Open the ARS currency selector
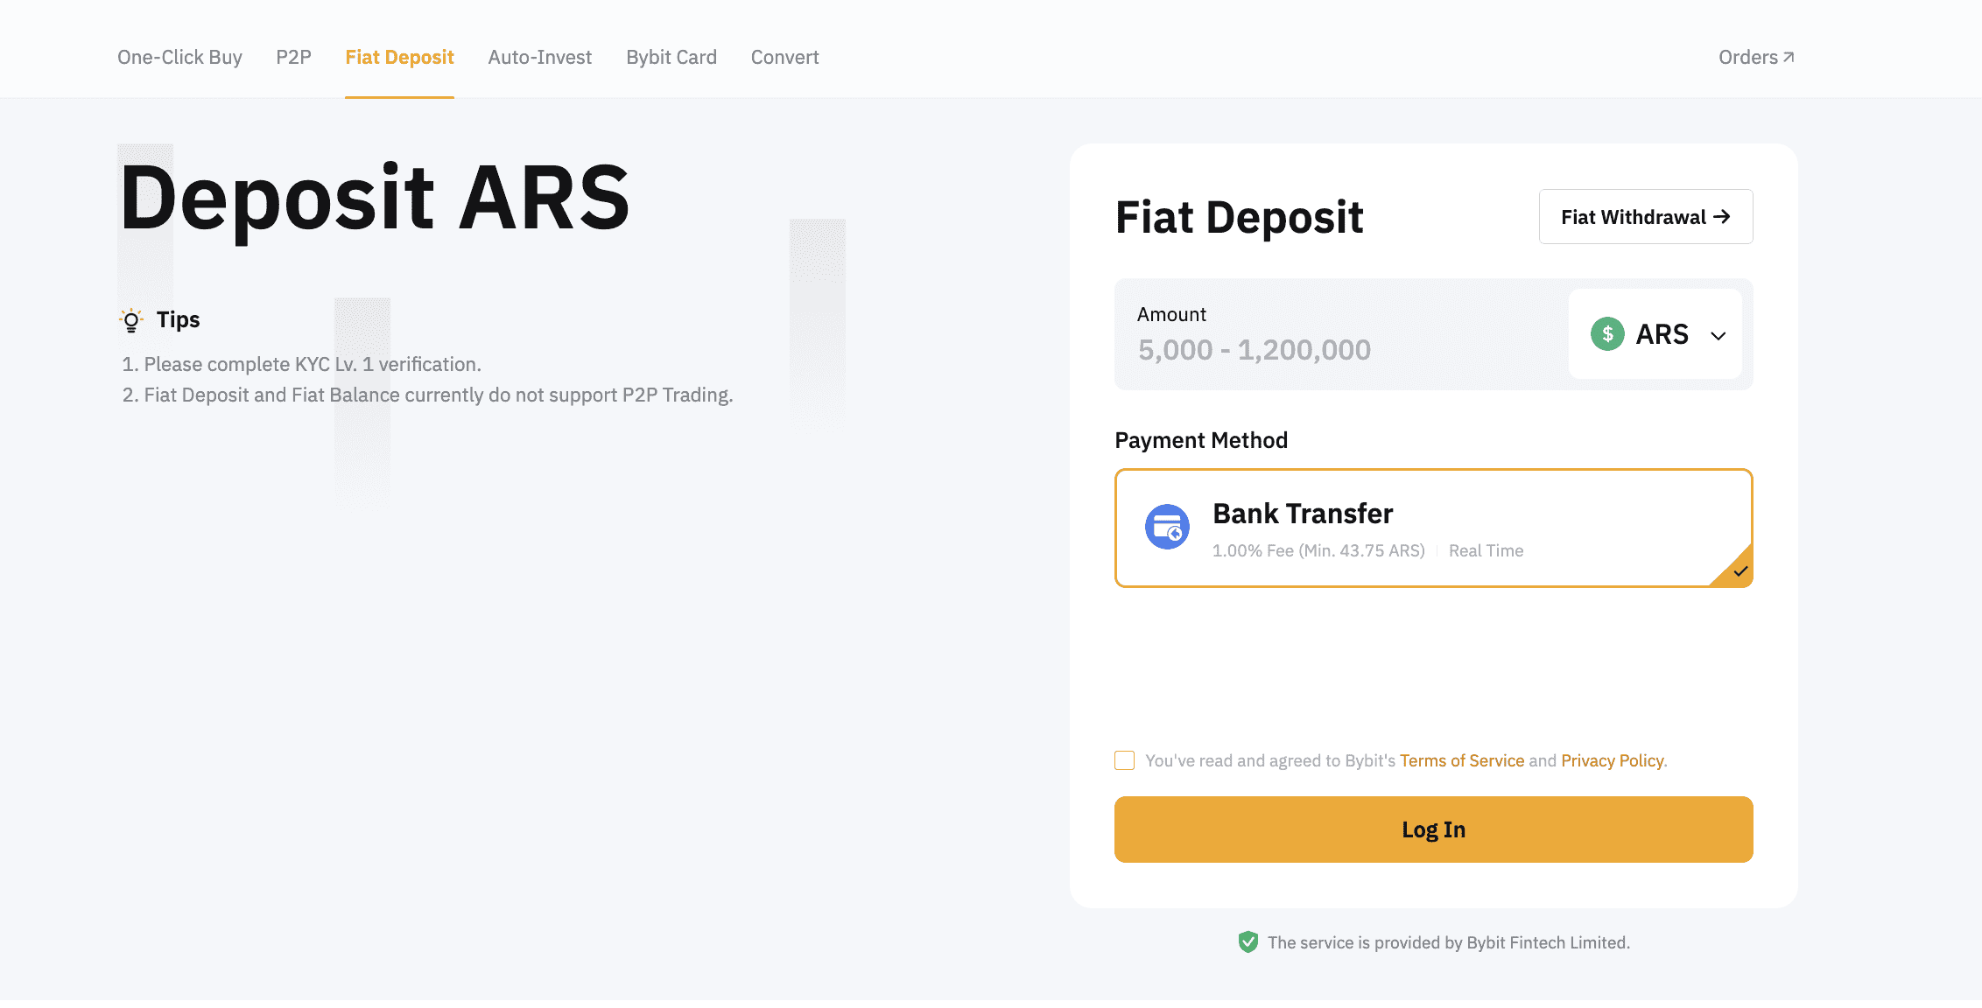This screenshot has width=1982, height=1008. point(1655,334)
